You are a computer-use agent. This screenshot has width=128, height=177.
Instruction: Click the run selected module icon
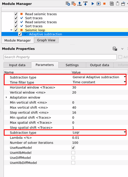click(x=98, y=4)
